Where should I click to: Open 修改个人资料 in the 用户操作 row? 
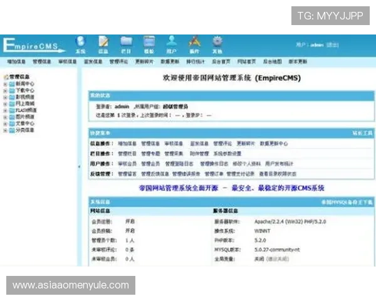point(246,164)
